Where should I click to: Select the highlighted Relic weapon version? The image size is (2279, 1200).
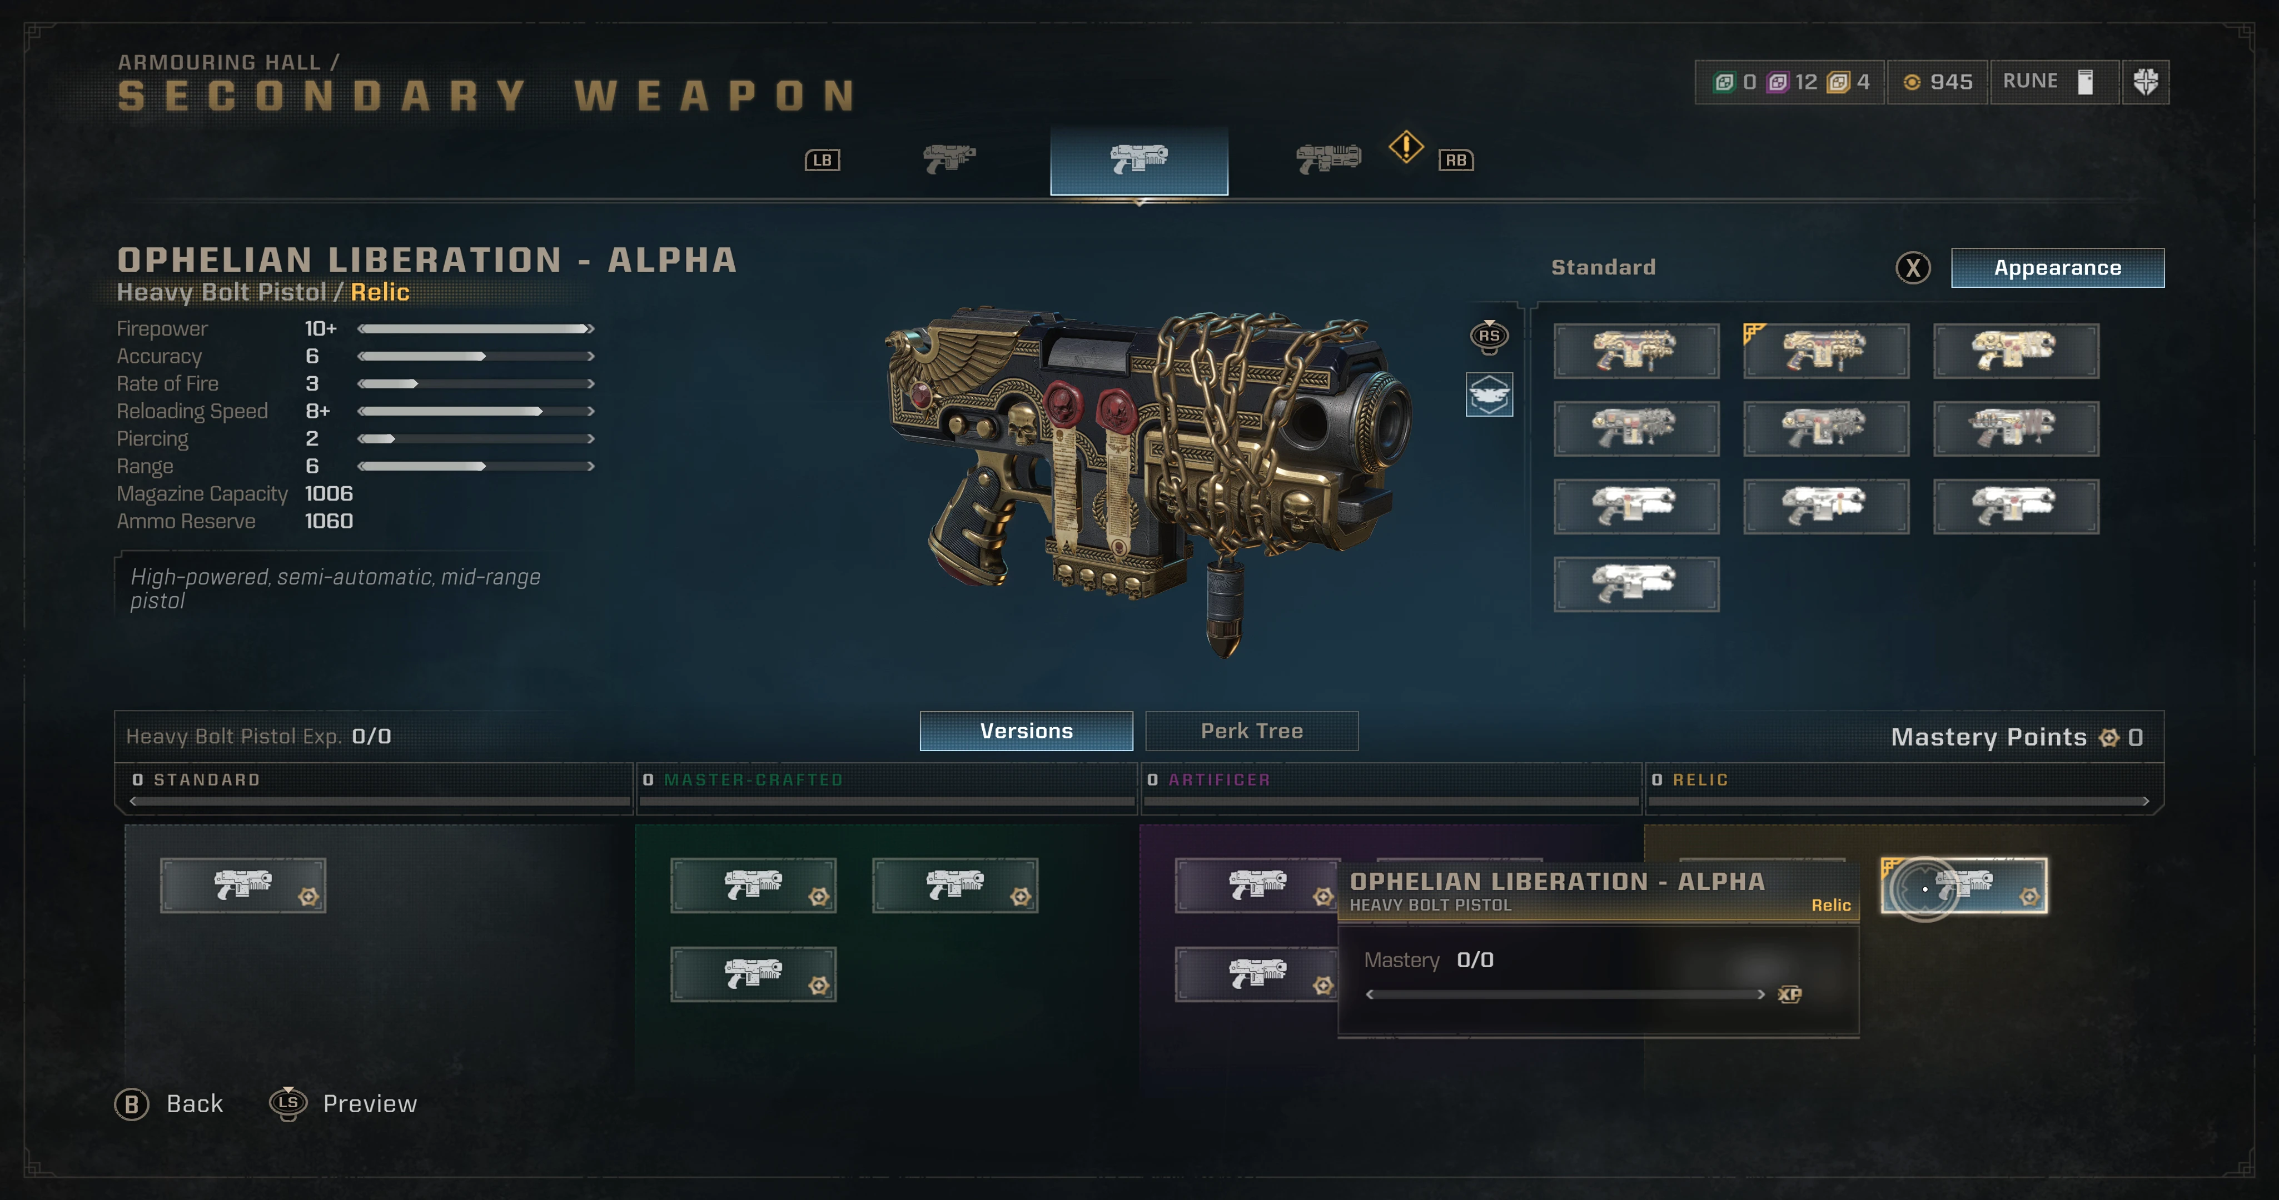1964,885
